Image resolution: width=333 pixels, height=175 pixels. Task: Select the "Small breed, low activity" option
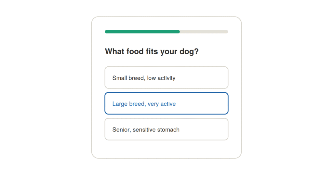point(166,77)
